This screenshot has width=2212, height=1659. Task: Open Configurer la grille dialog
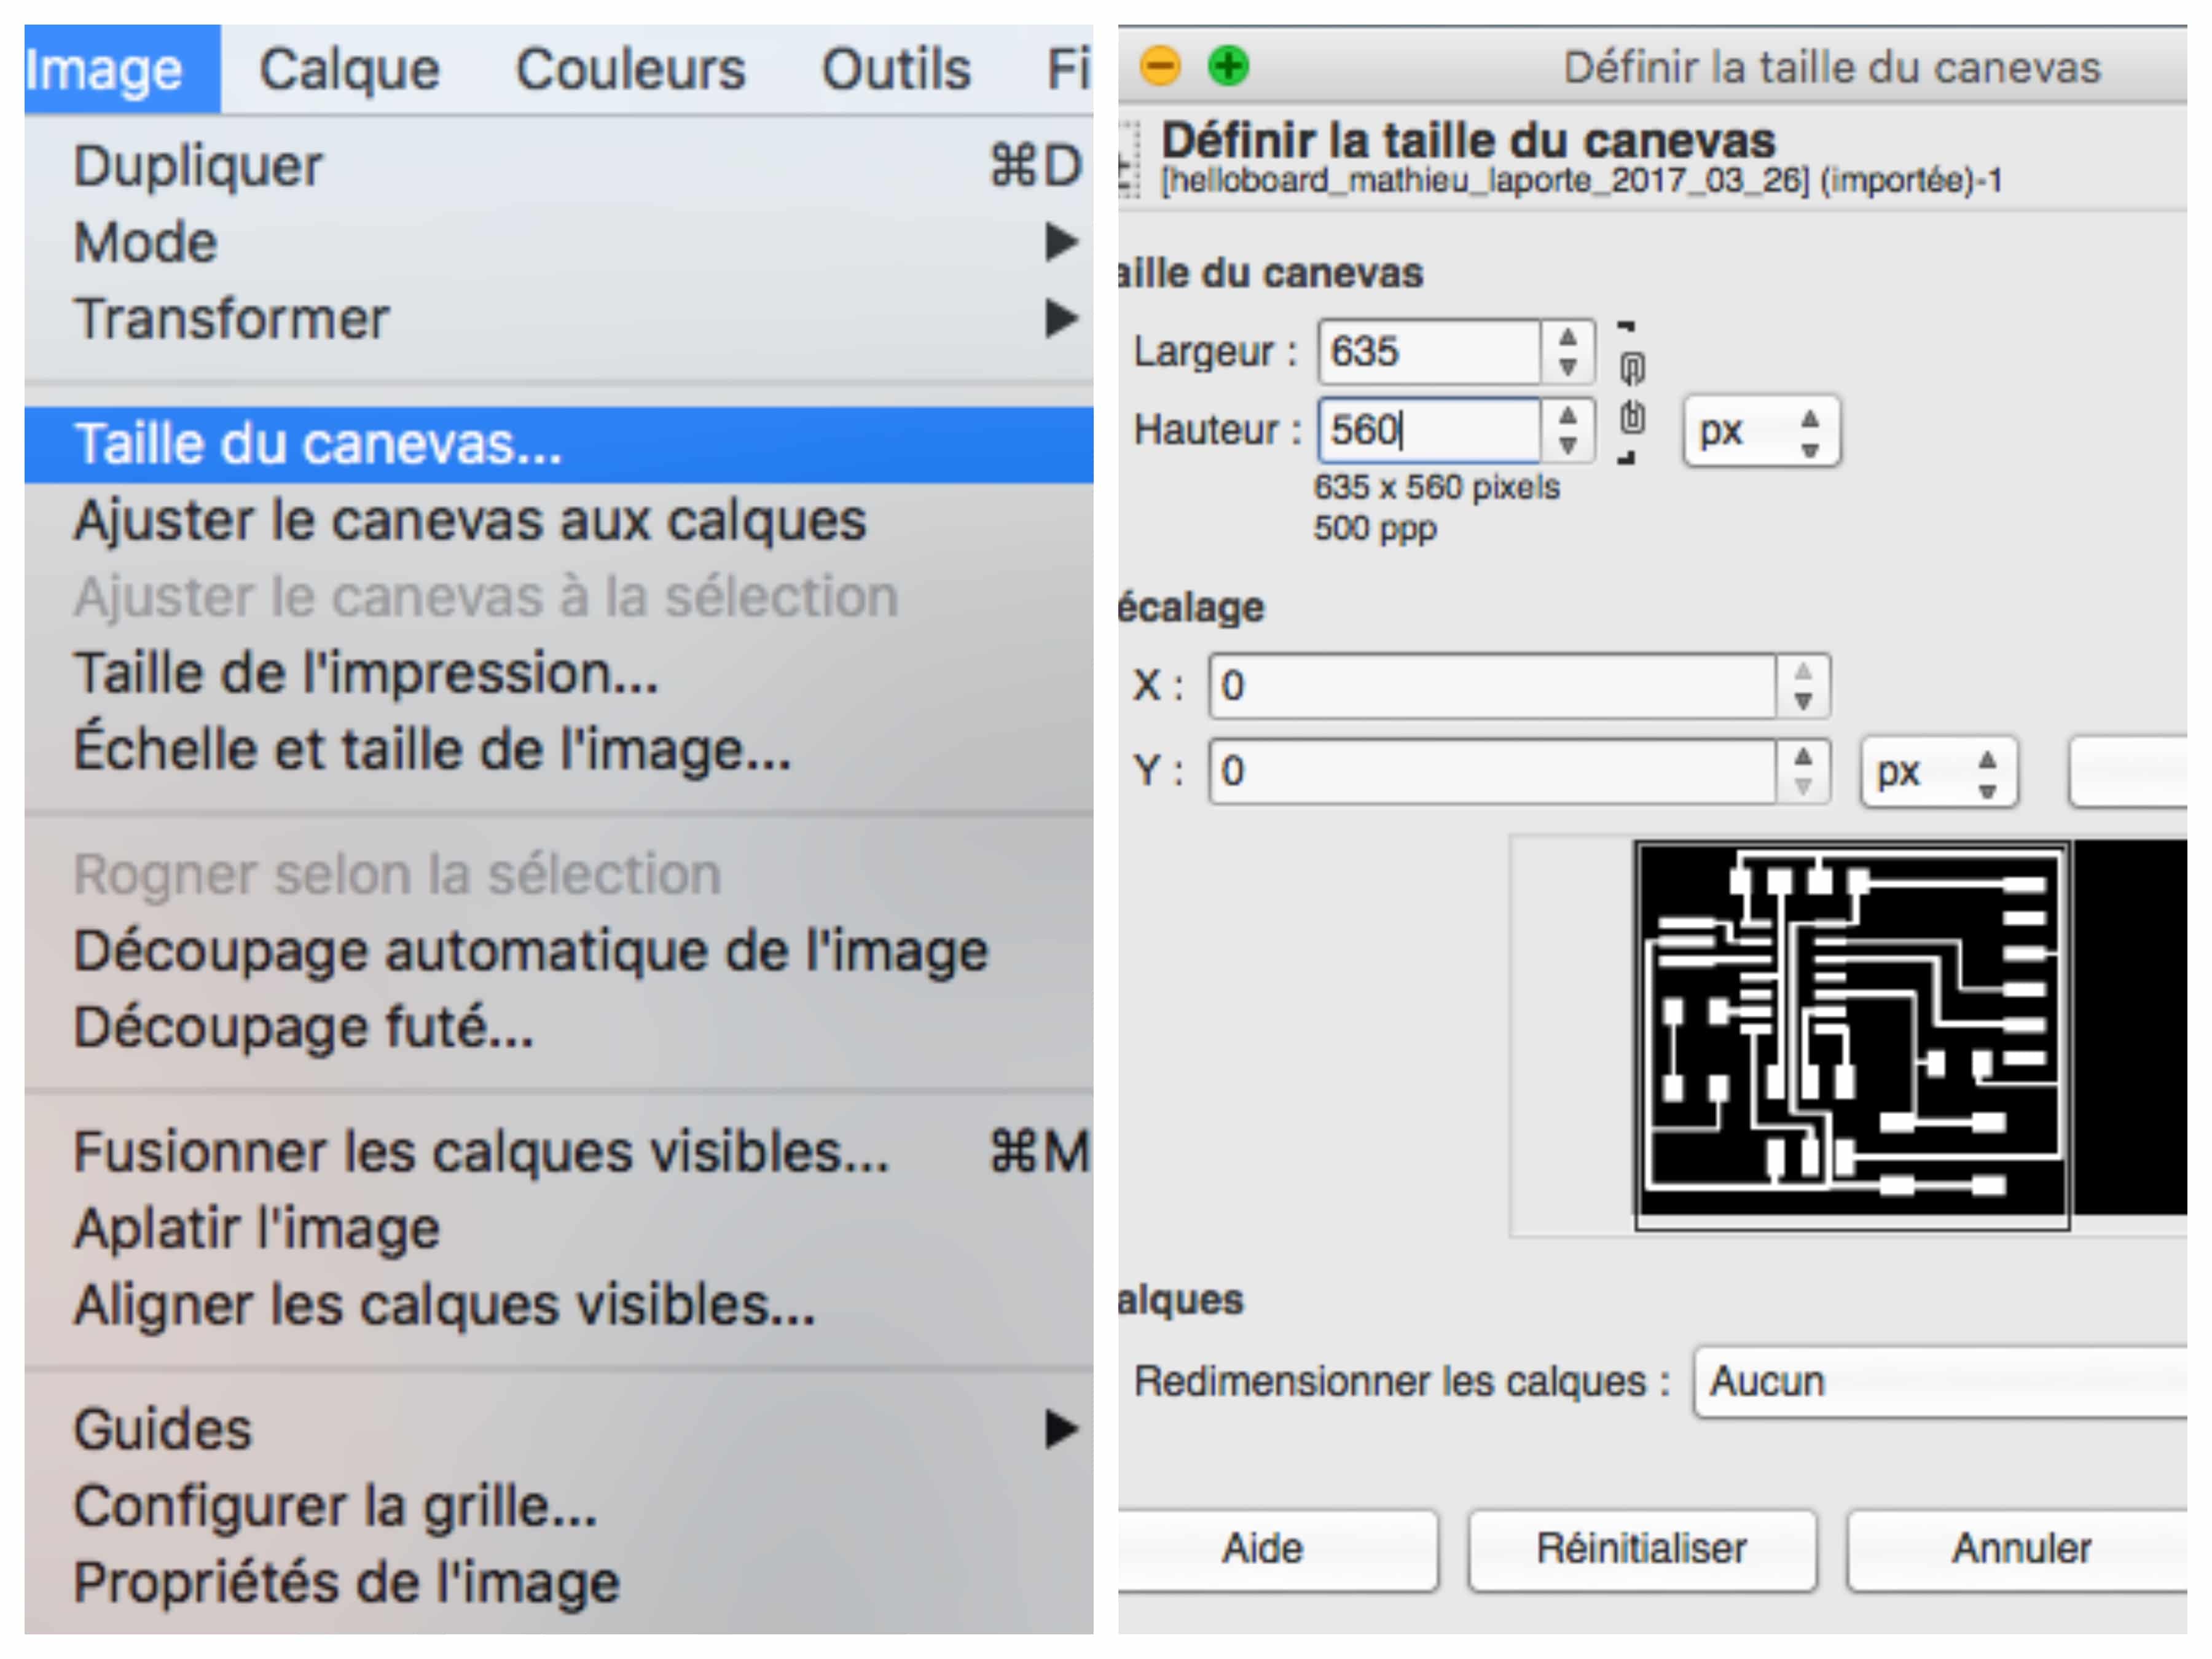pyautogui.click(x=559, y=1507)
